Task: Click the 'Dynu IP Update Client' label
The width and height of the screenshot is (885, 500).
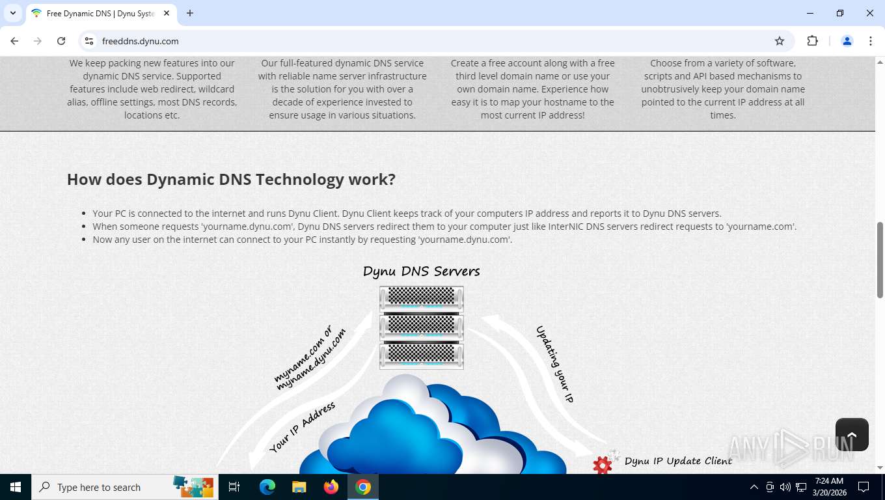Action: (x=678, y=461)
